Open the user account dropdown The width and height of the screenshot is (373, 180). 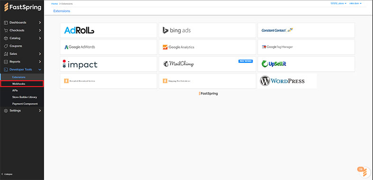355,4
